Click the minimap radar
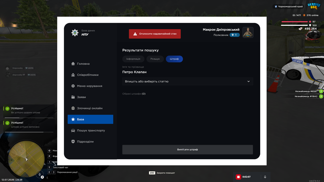Viewport: 324px width, 182px height. tap(26, 159)
